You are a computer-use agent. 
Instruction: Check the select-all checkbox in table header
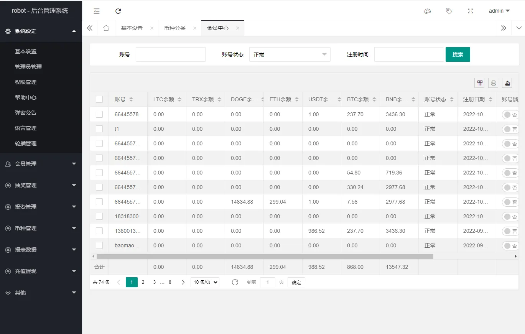(x=99, y=99)
